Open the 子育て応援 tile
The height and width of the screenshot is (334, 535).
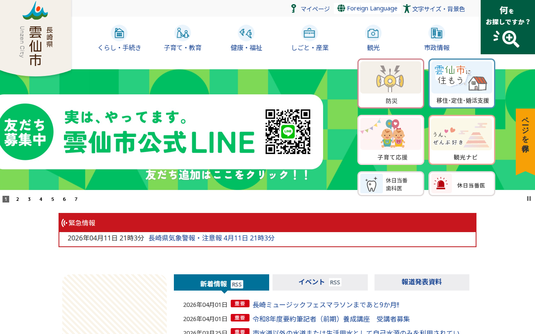tap(391, 140)
